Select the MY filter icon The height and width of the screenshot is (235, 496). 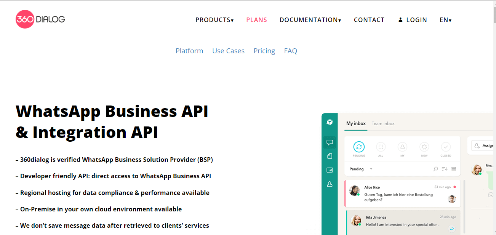[x=402, y=147]
